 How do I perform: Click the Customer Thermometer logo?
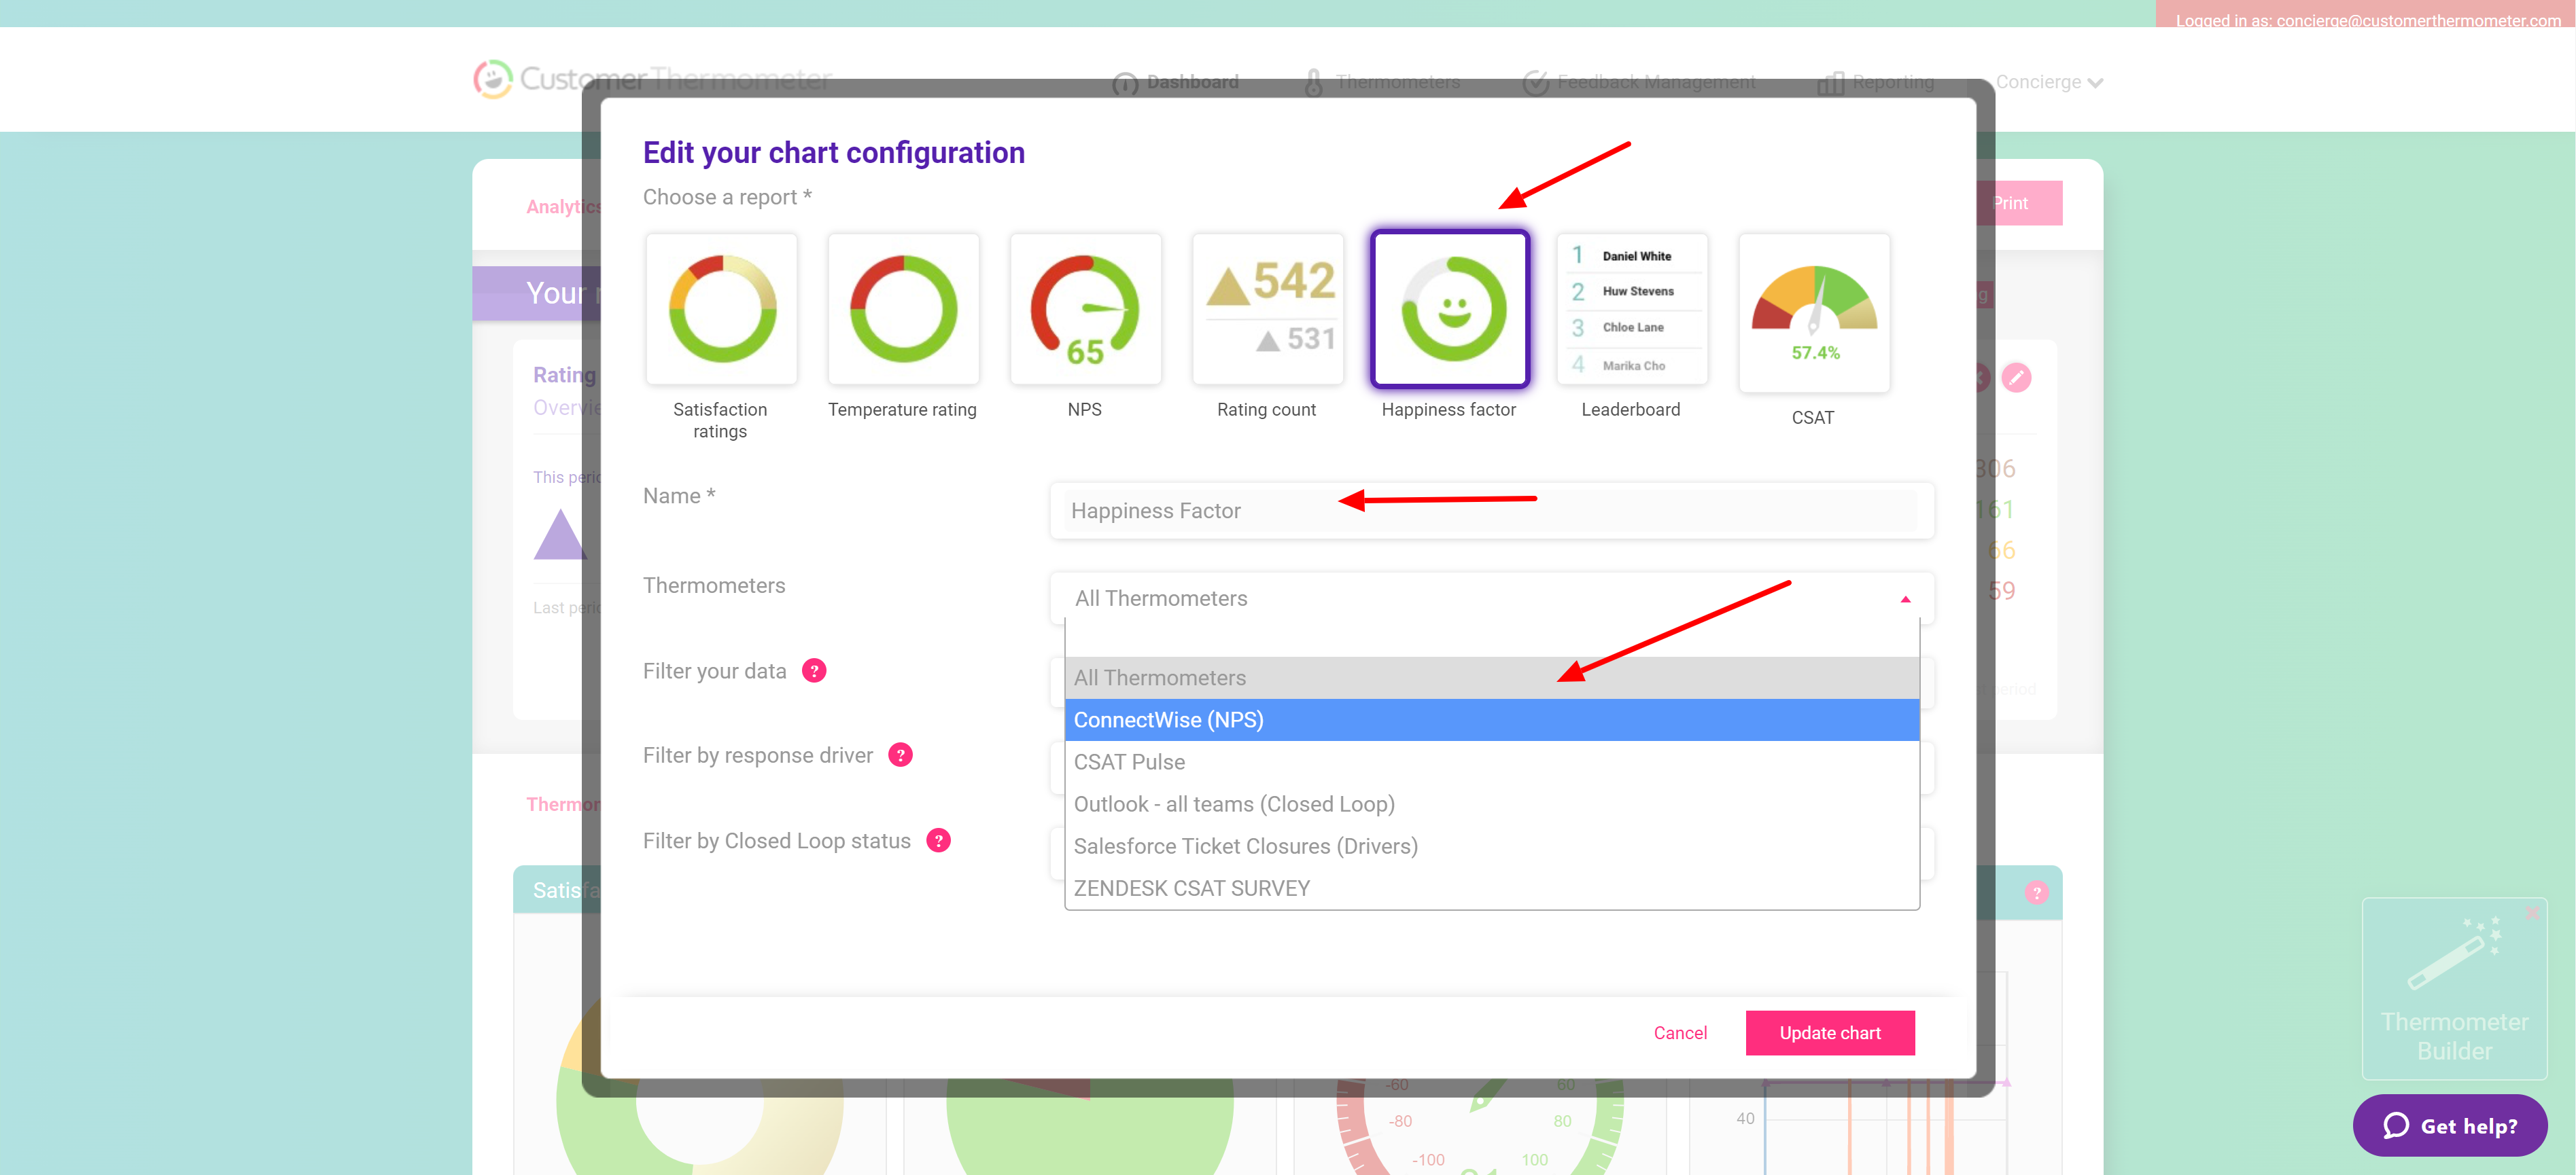[652, 79]
